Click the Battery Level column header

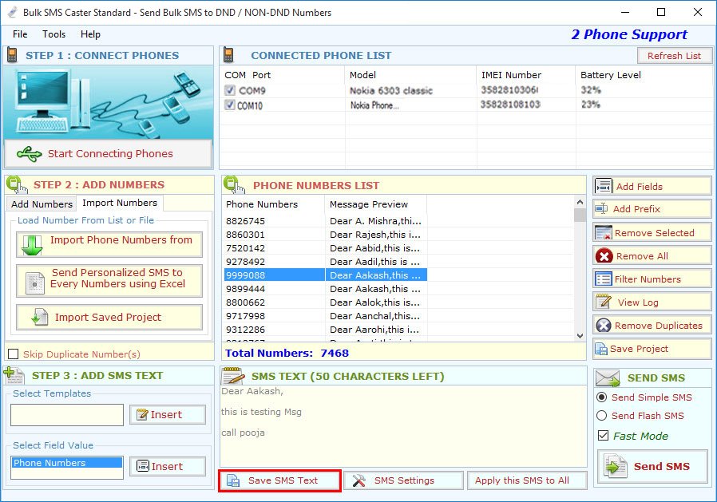[644, 75]
